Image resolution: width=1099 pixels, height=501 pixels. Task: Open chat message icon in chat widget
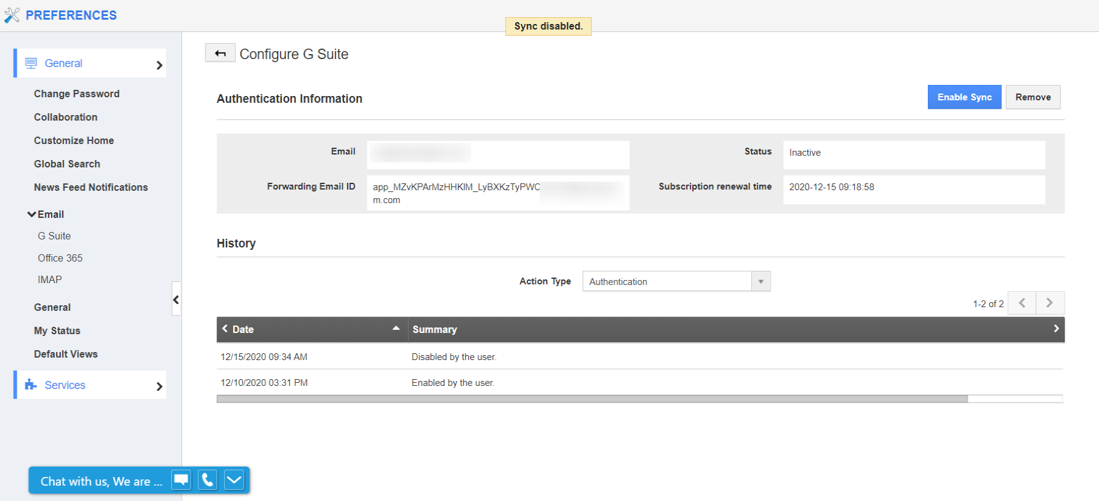[x=181, y=479]
